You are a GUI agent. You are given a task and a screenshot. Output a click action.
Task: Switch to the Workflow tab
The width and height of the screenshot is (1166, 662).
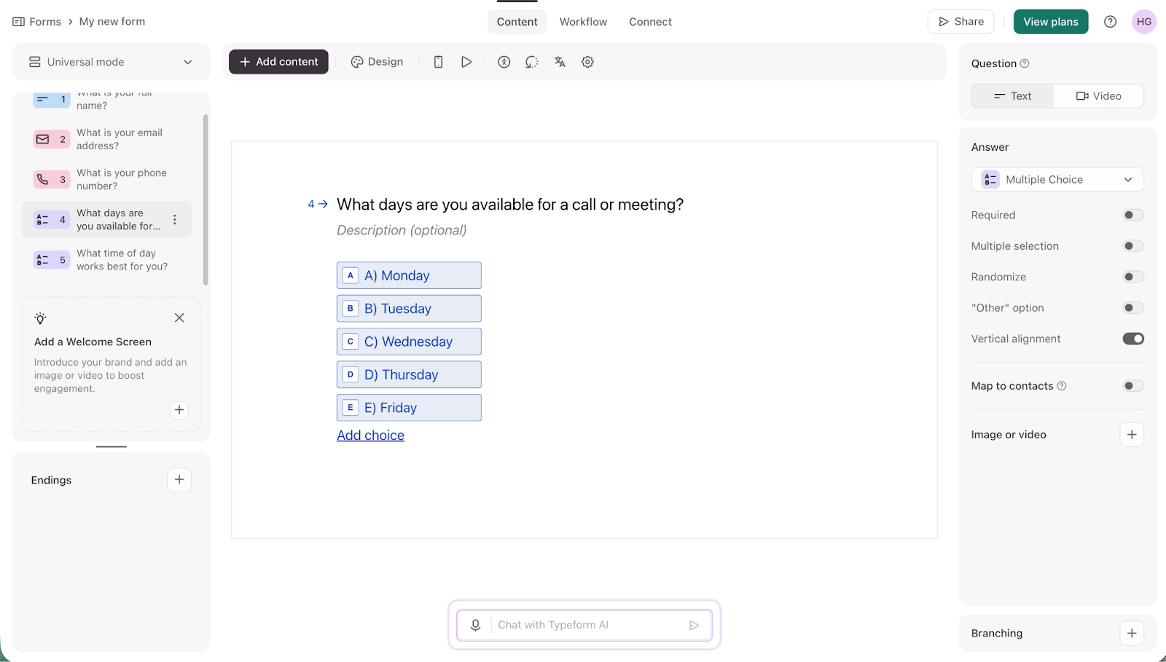(583, 21)
